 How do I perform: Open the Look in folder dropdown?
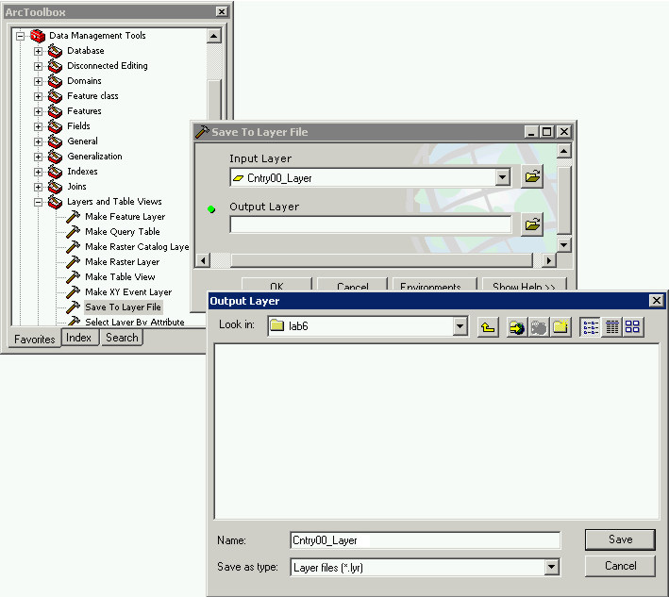(x=460, y=327)
